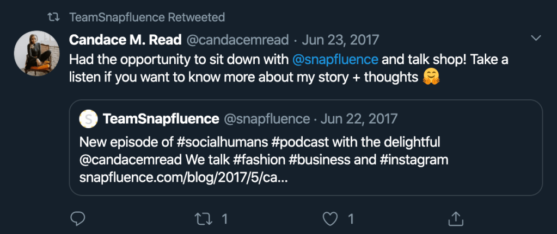The width and height of the screenshot is (557, 234).
Task: Expand the tweet options chevron
Action: click(536, 38)
